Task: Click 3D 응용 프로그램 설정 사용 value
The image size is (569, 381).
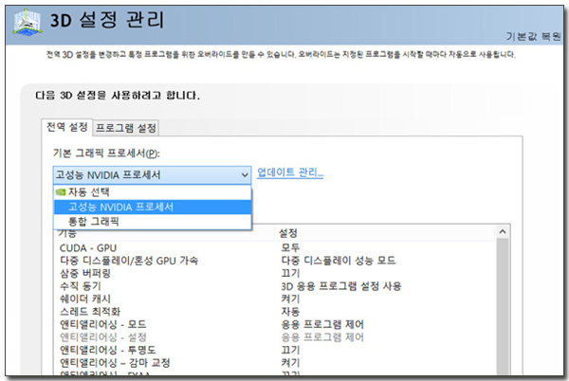Action: pos(341,286)
